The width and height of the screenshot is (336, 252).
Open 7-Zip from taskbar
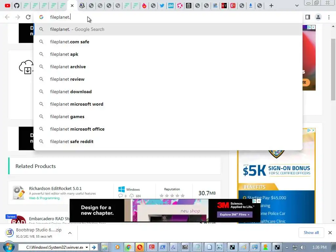coord(185,247)
